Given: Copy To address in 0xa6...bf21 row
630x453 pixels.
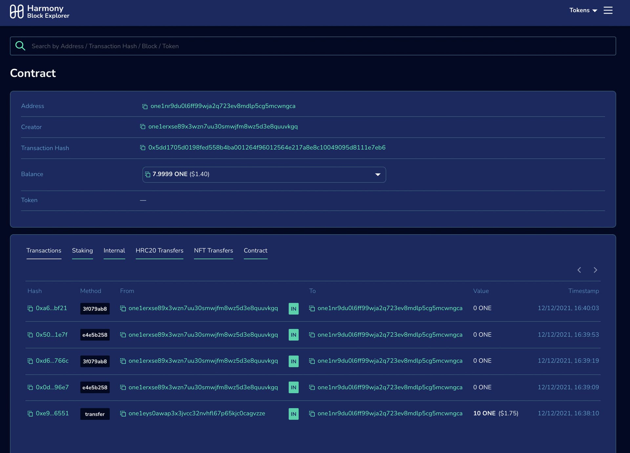Looking at the screenshot, I should pos(312,308).
